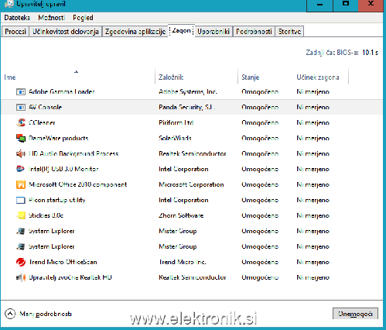
Task: Open the Podrobnosti tab
Action: 254,32
